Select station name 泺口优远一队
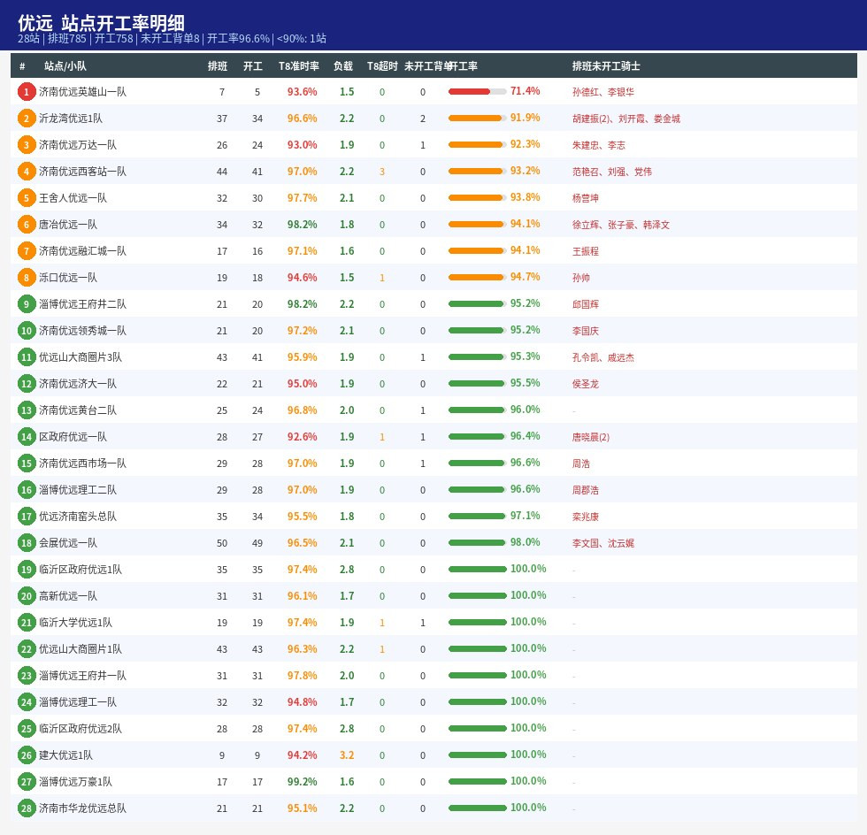This screenshot has height=835, width=867. [x=67, y=278]
